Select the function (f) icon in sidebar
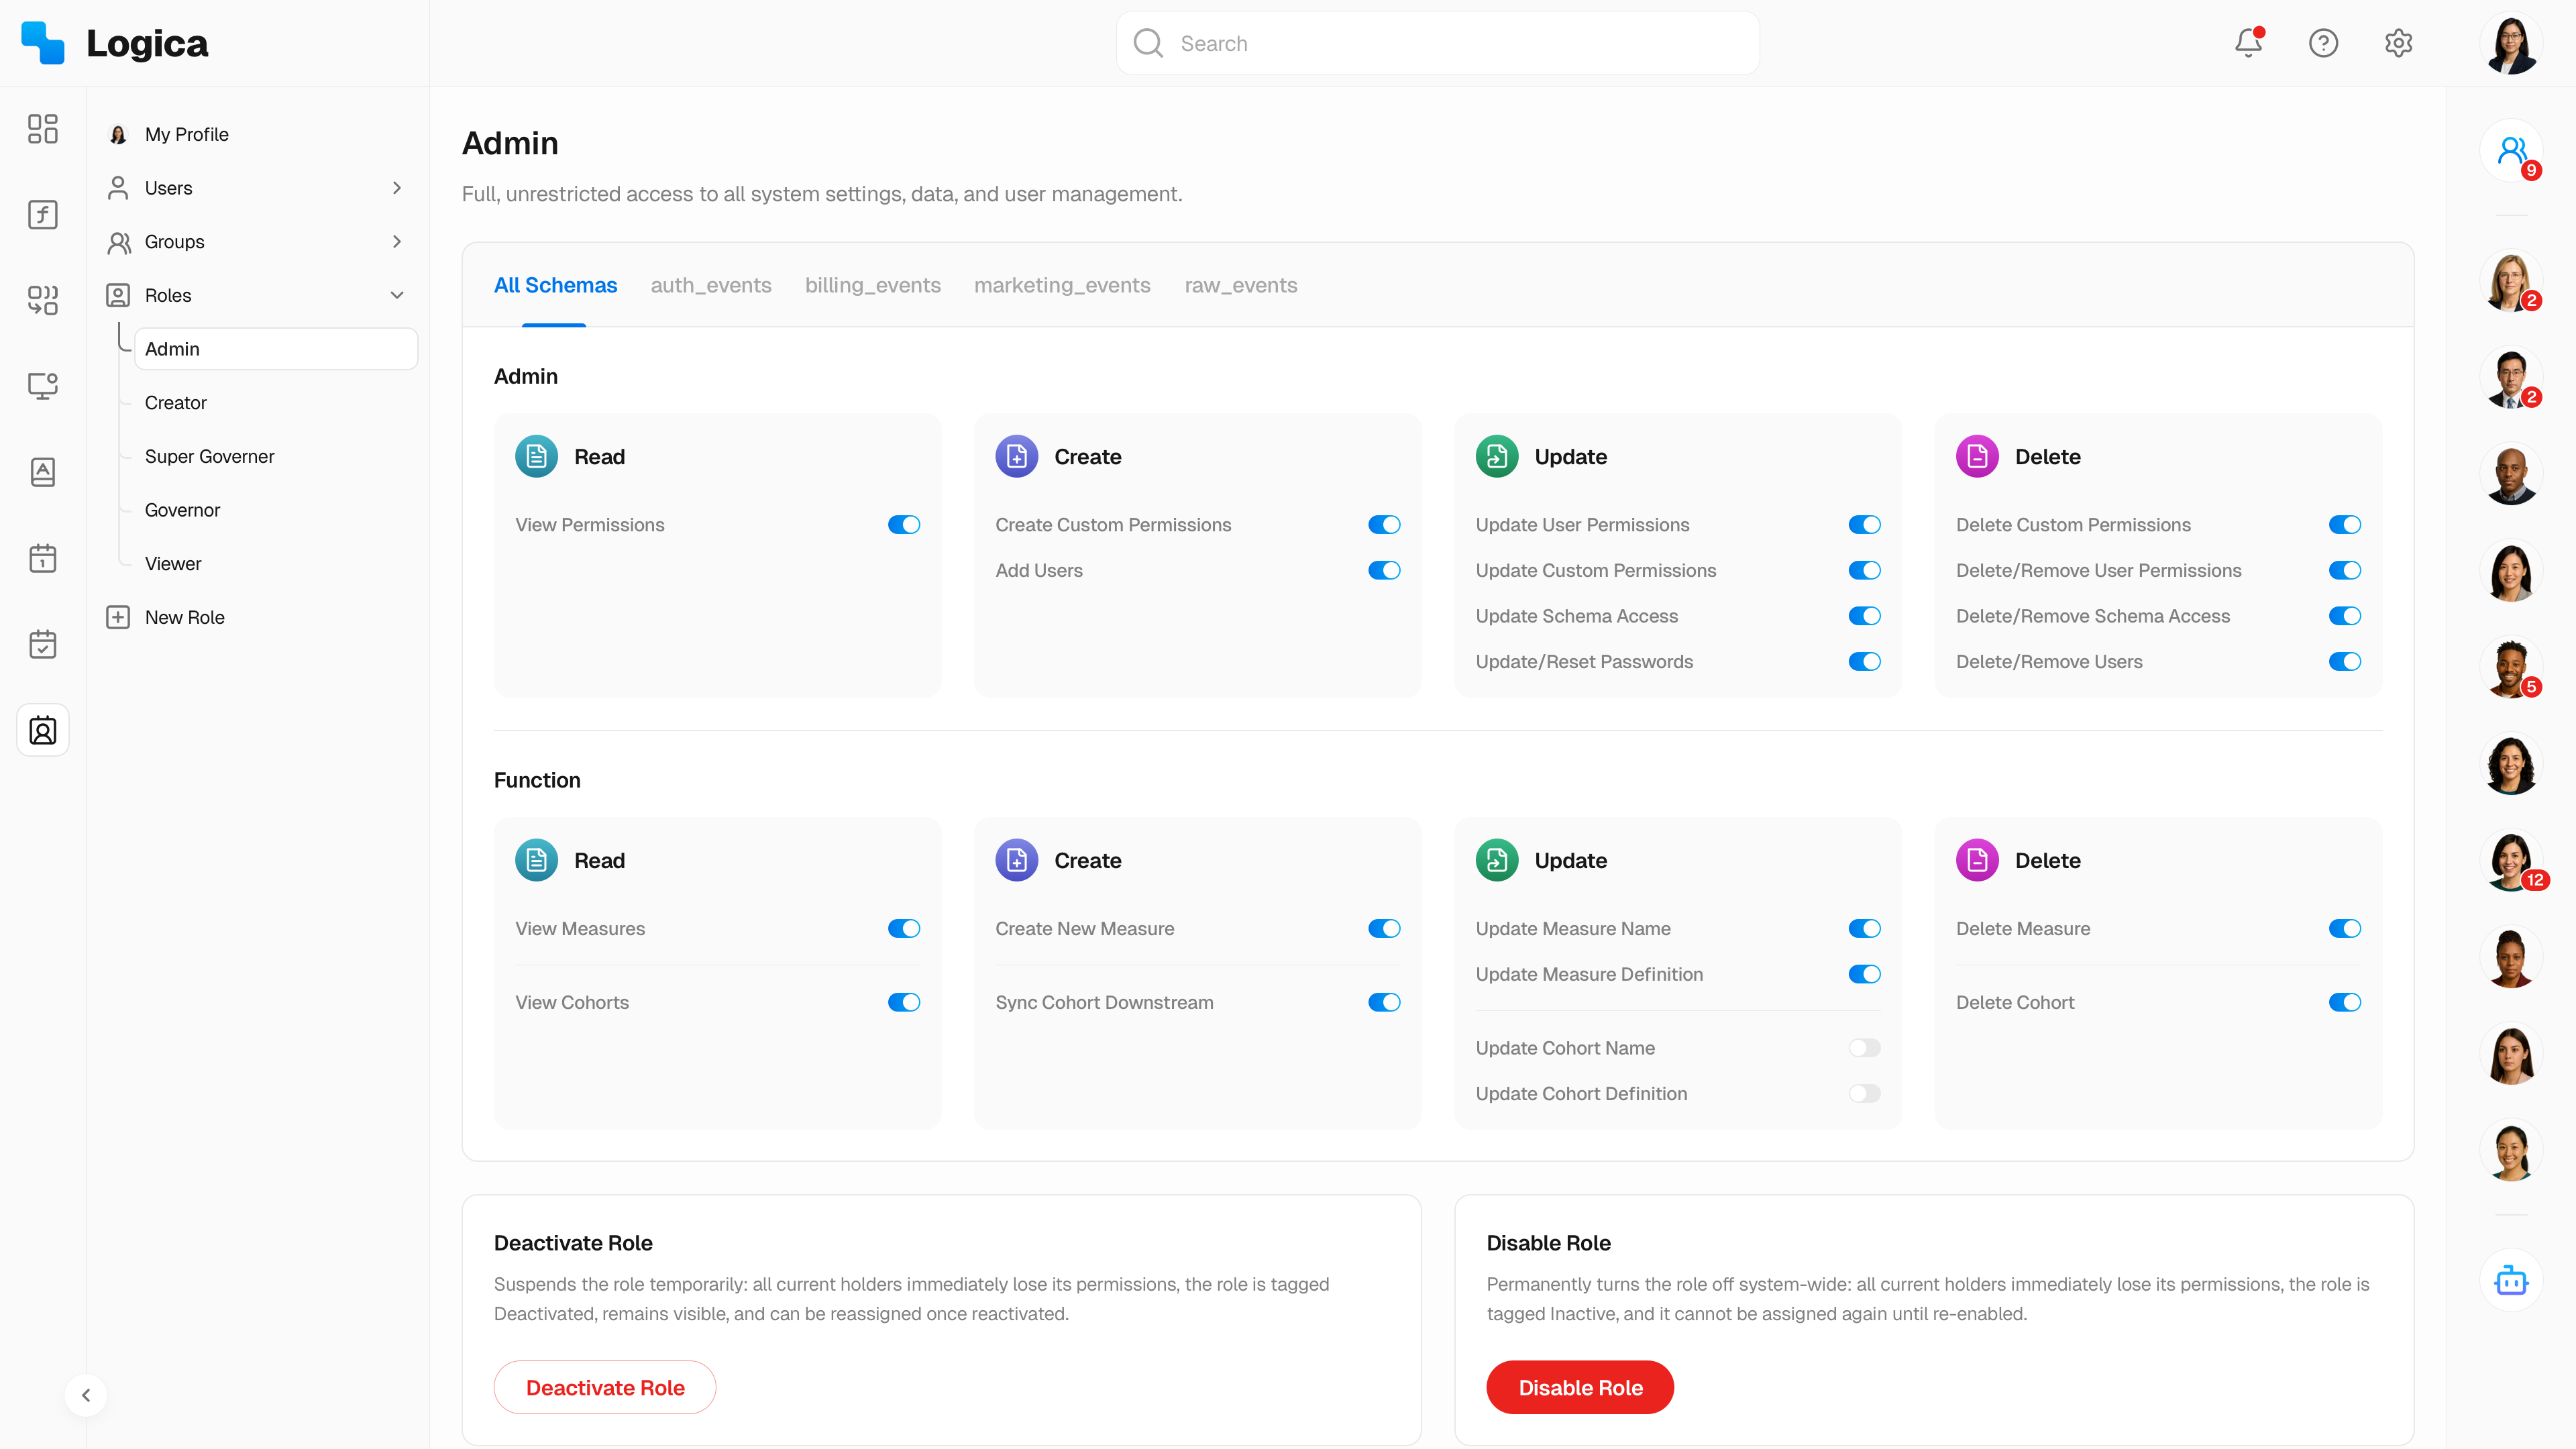Viewport: 2576px width, 1449px height. (42, 214)
